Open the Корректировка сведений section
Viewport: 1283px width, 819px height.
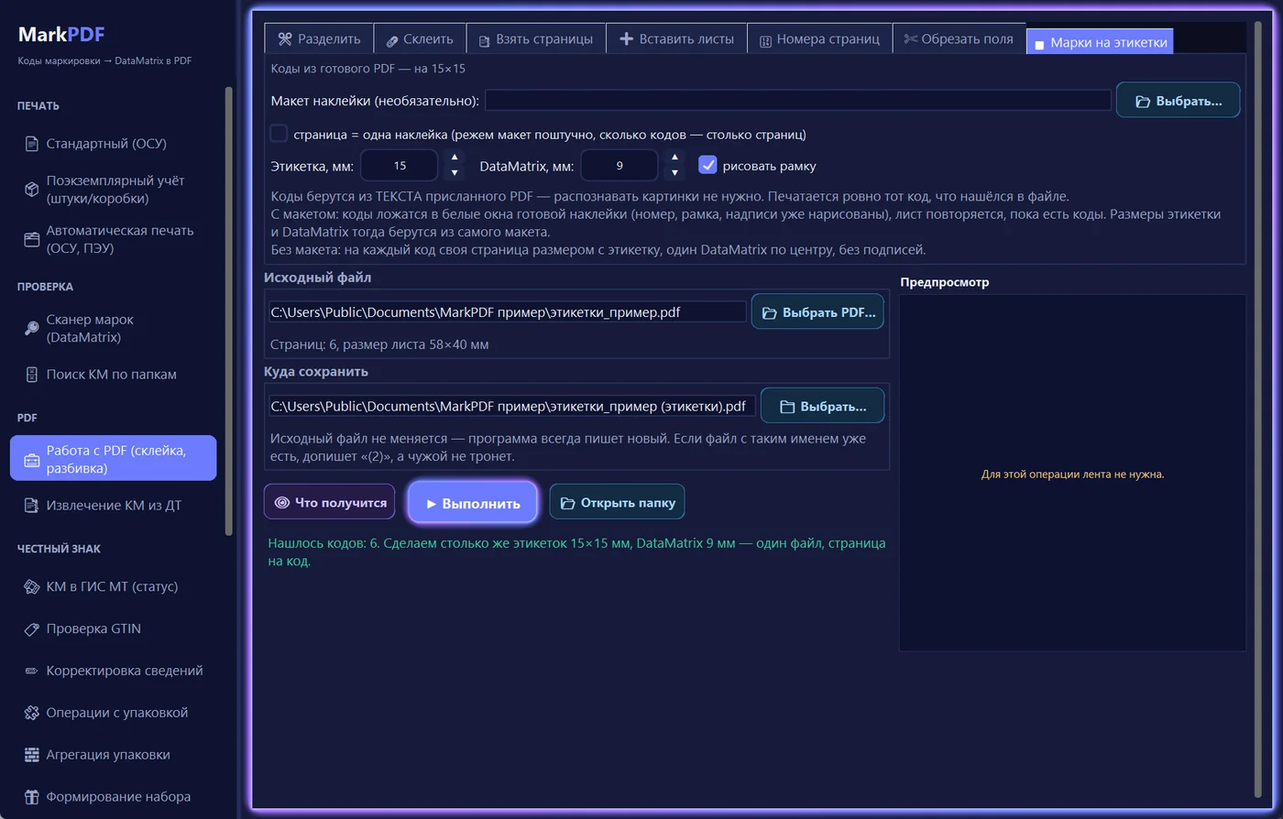[x=113, y=671]
